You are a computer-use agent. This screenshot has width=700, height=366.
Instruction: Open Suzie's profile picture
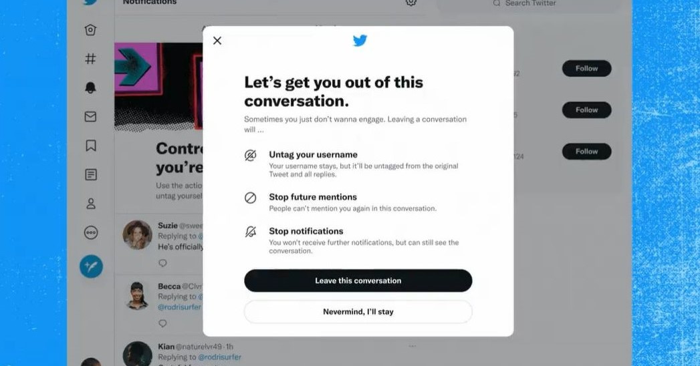pos(138,234)
